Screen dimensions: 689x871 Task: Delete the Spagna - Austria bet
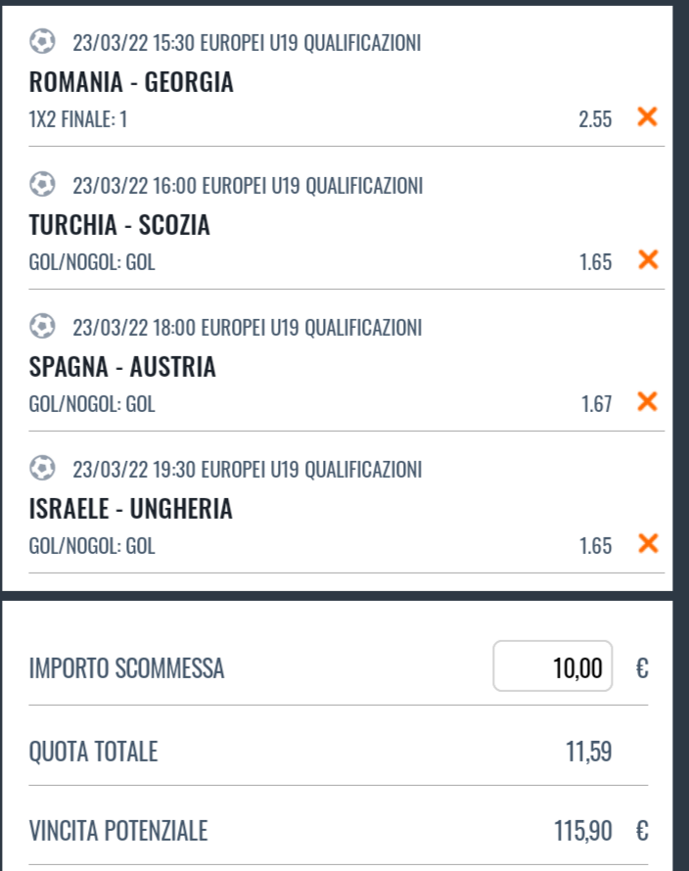coord(647,401)
